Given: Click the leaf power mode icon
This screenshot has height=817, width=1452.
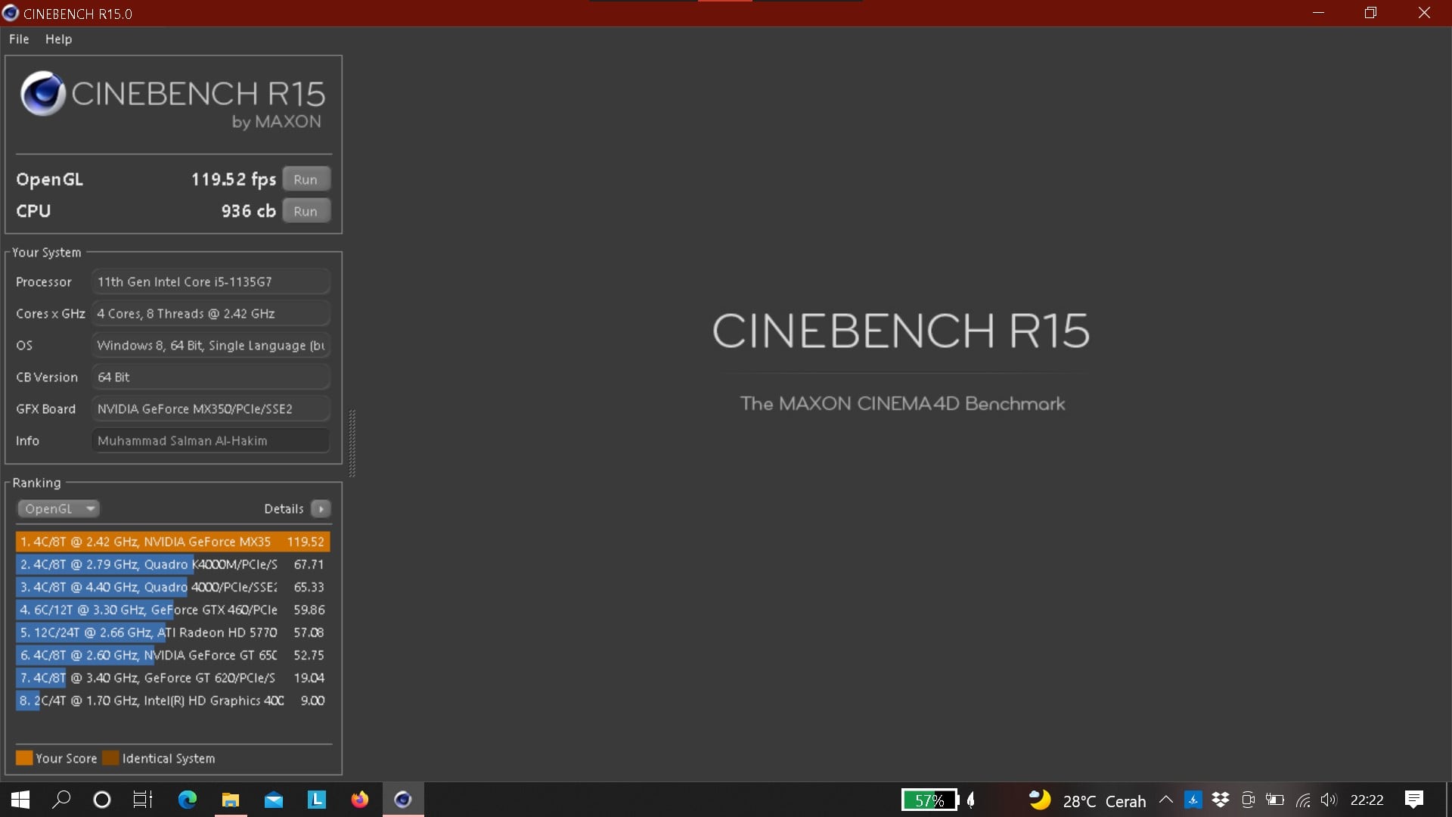Looking at the screenshot, I should 971,800.
